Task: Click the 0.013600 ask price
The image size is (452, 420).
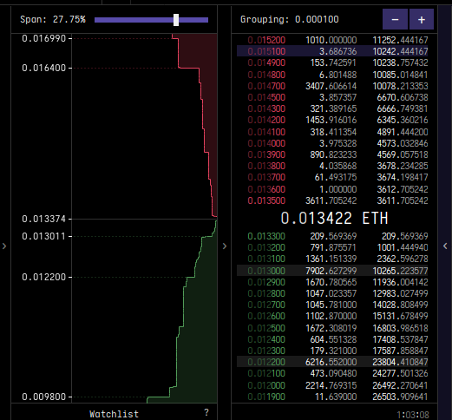Action: coord(266,189)
